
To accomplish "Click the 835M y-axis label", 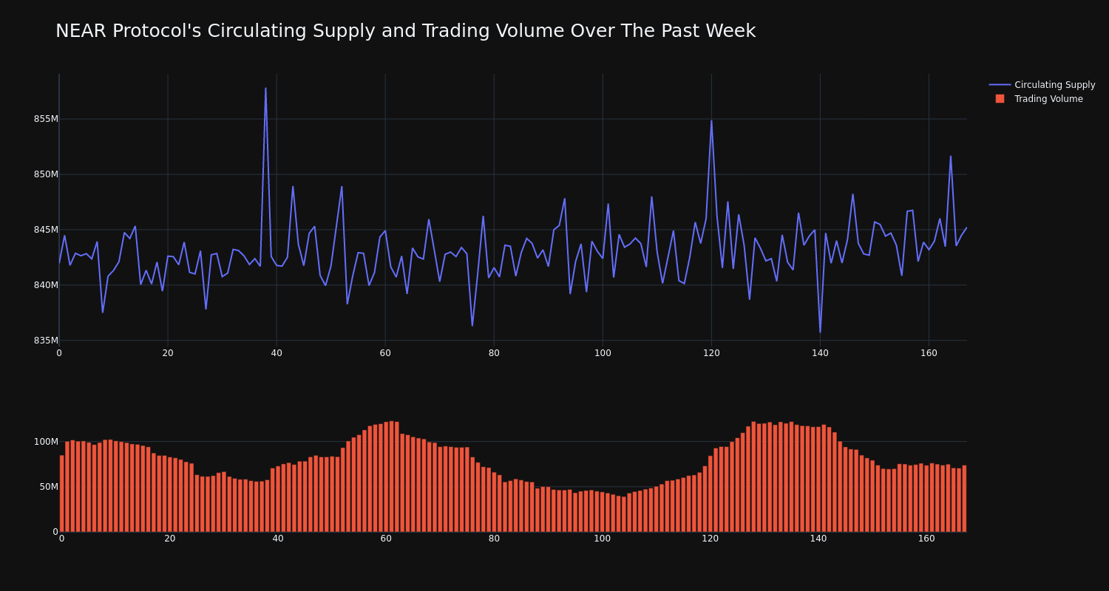I will click(x=46, y=341).
